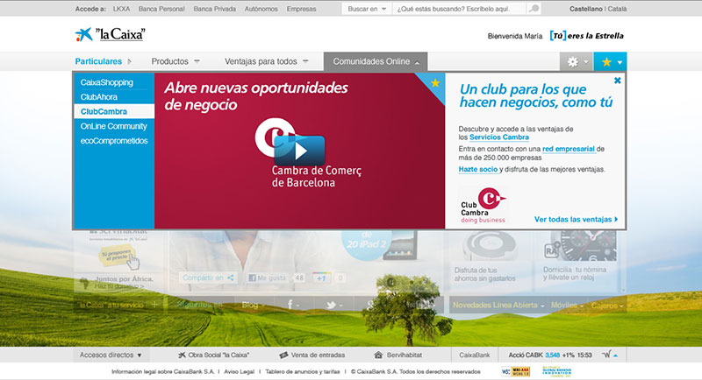702x380 pixels.
Task: Open Aviso Legal link
Action: [x=239, y=371]
